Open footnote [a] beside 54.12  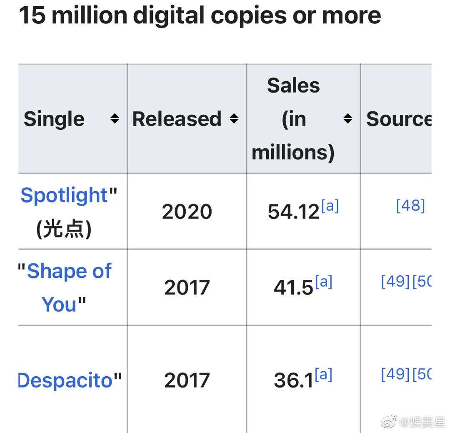click(330, 206)
